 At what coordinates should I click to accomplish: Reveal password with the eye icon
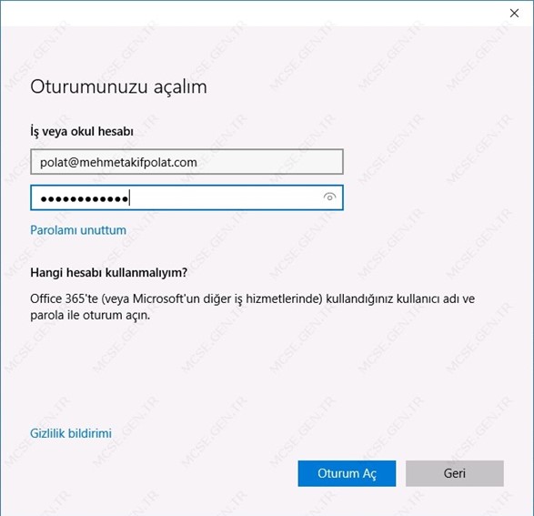pos(329,197)
